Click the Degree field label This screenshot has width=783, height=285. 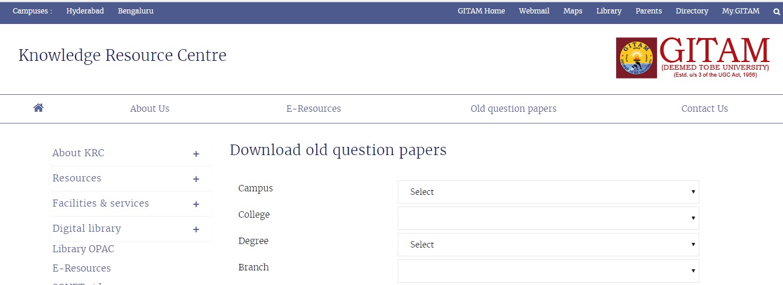point(253,241)
